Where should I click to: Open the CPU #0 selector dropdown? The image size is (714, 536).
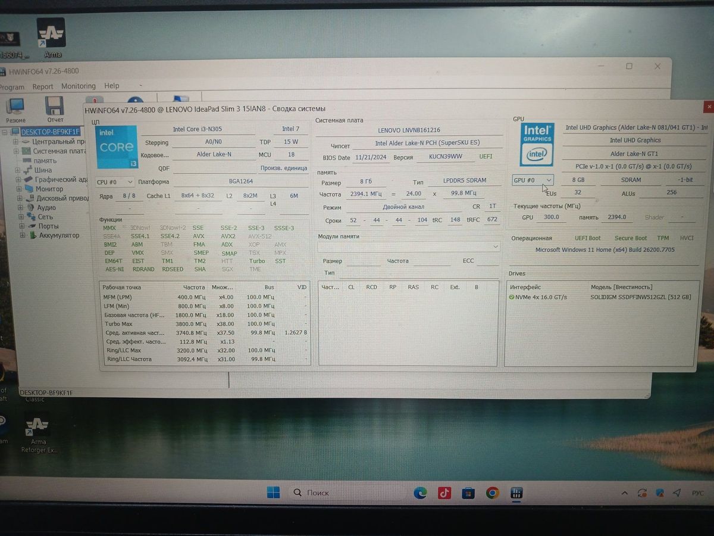114,182
